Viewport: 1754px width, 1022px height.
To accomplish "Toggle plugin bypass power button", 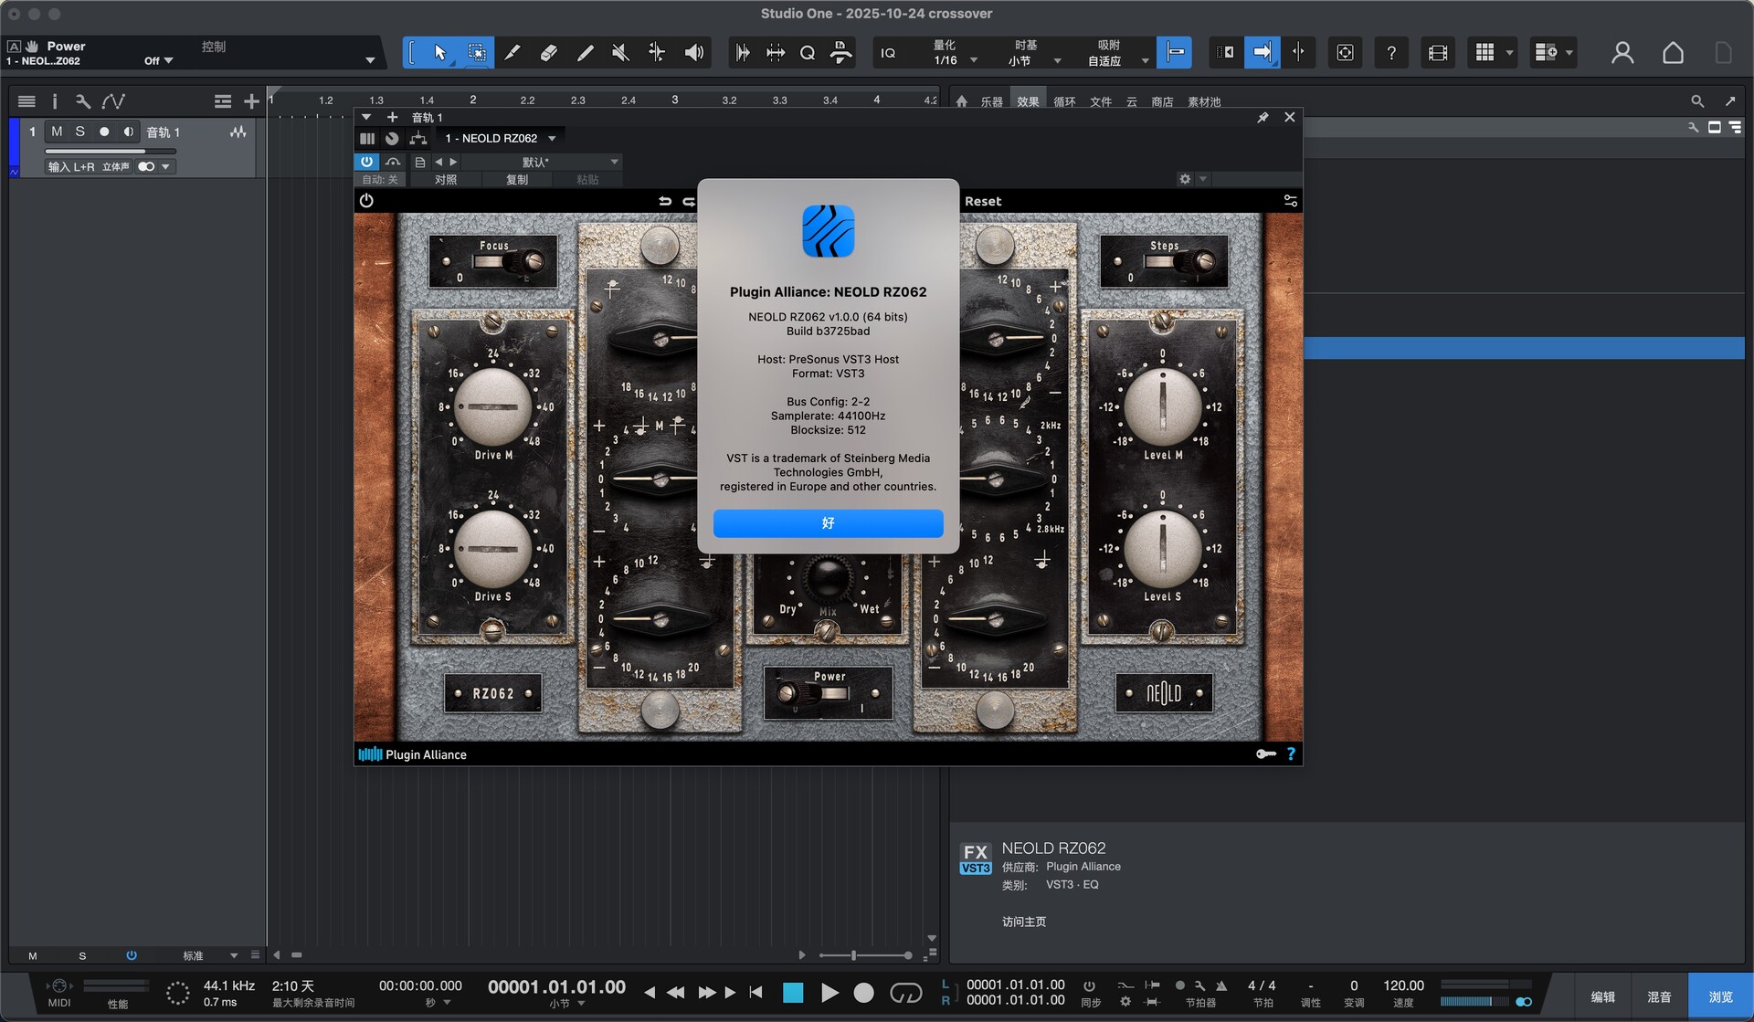I will point(366,162).
